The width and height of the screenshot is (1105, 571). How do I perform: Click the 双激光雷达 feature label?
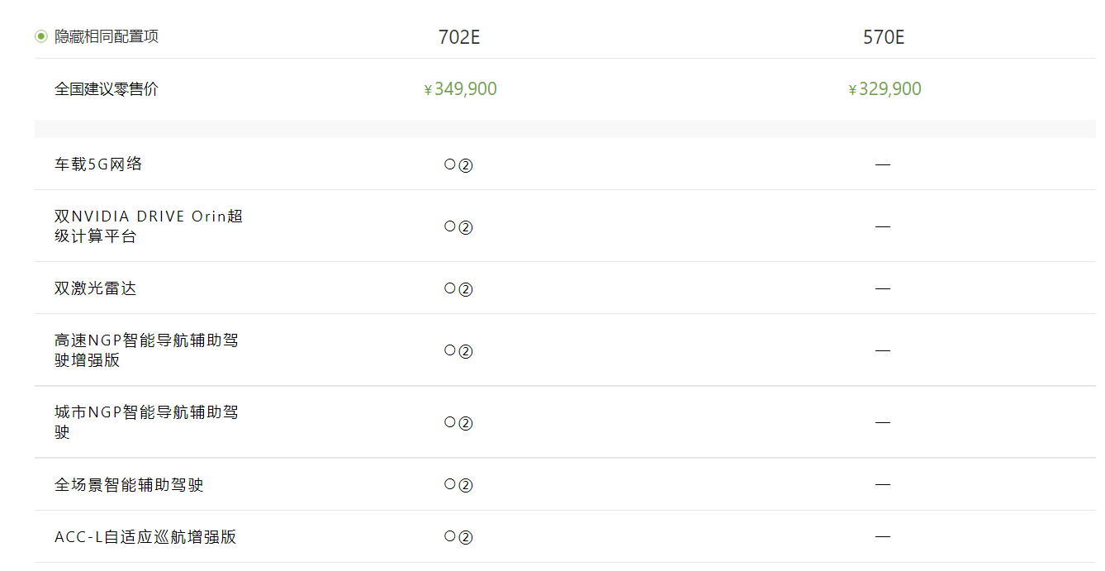96,288
